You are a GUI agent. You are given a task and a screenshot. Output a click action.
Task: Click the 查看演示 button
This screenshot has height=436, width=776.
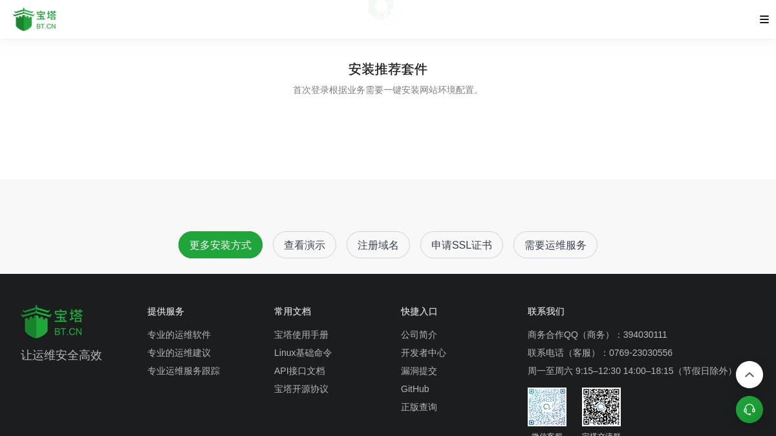305,245
